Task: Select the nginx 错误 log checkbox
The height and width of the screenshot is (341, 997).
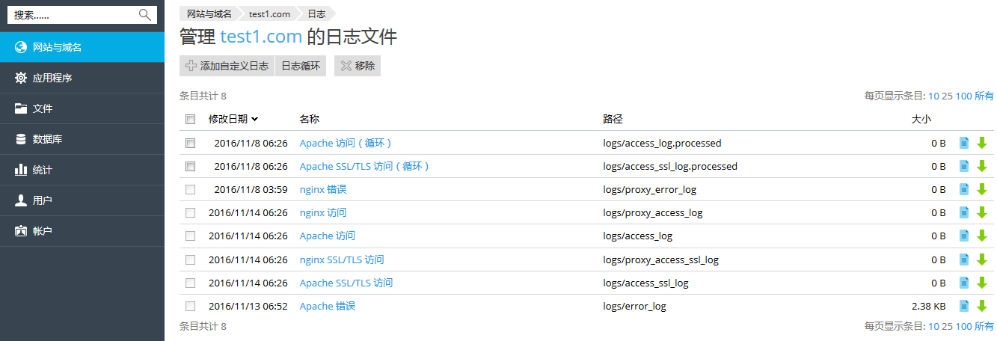Action: [190, 189]
